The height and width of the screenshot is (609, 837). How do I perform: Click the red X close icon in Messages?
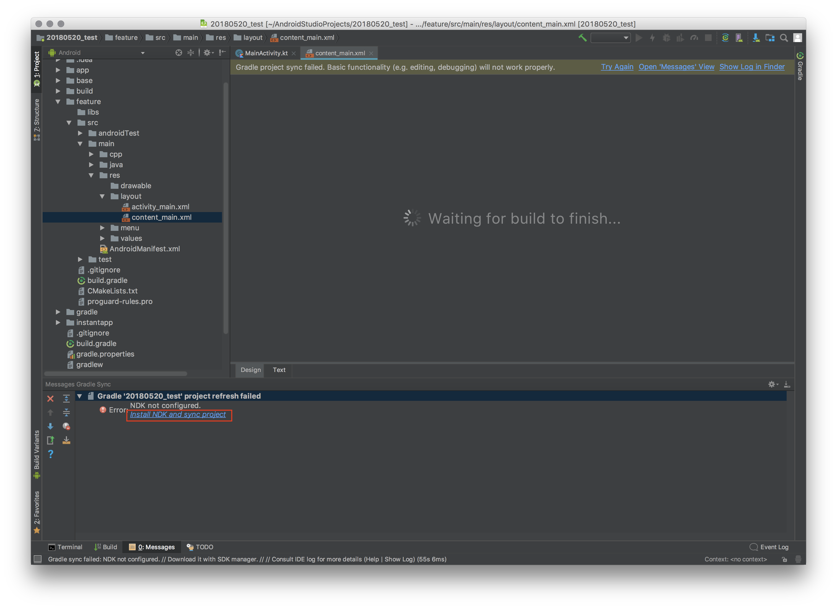click(x=51, y=399)
